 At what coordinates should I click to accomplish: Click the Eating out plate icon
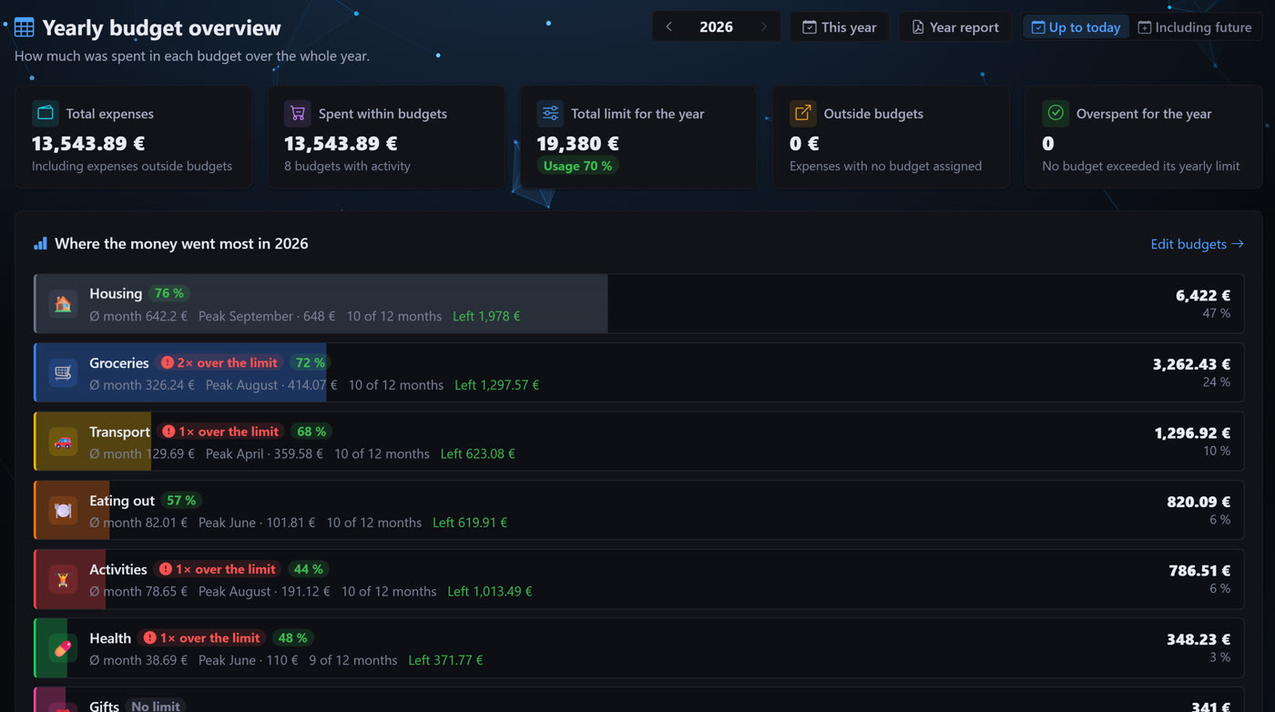tap(63, 510)
